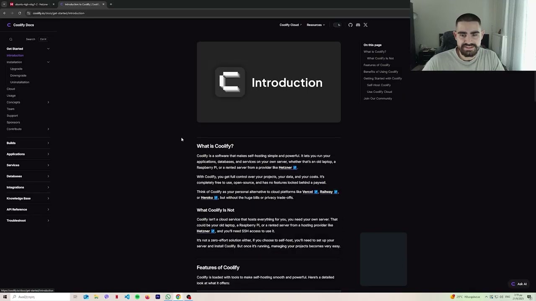Open a new browser tab with plus icon
The image size is (536, 301).
[x=111, y=4]
